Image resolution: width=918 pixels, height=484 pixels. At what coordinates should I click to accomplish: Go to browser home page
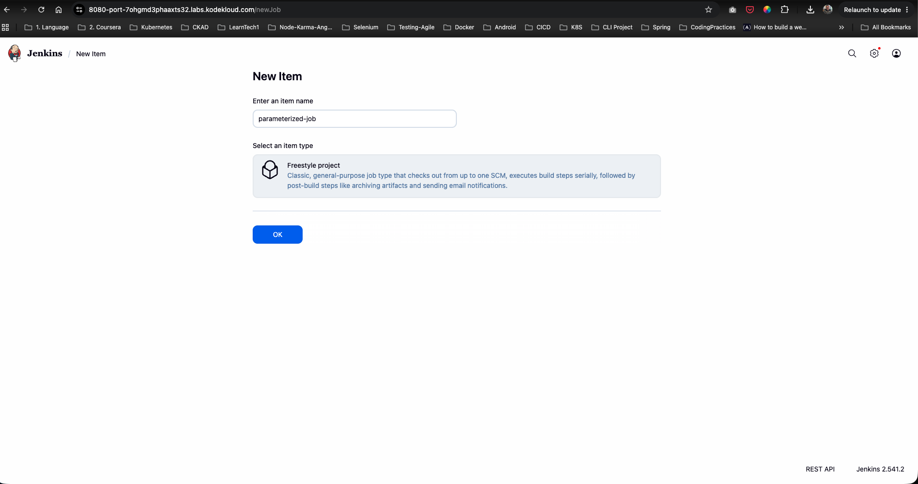(59, 10)
